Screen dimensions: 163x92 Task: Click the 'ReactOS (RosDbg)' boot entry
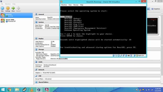[73, 20]
